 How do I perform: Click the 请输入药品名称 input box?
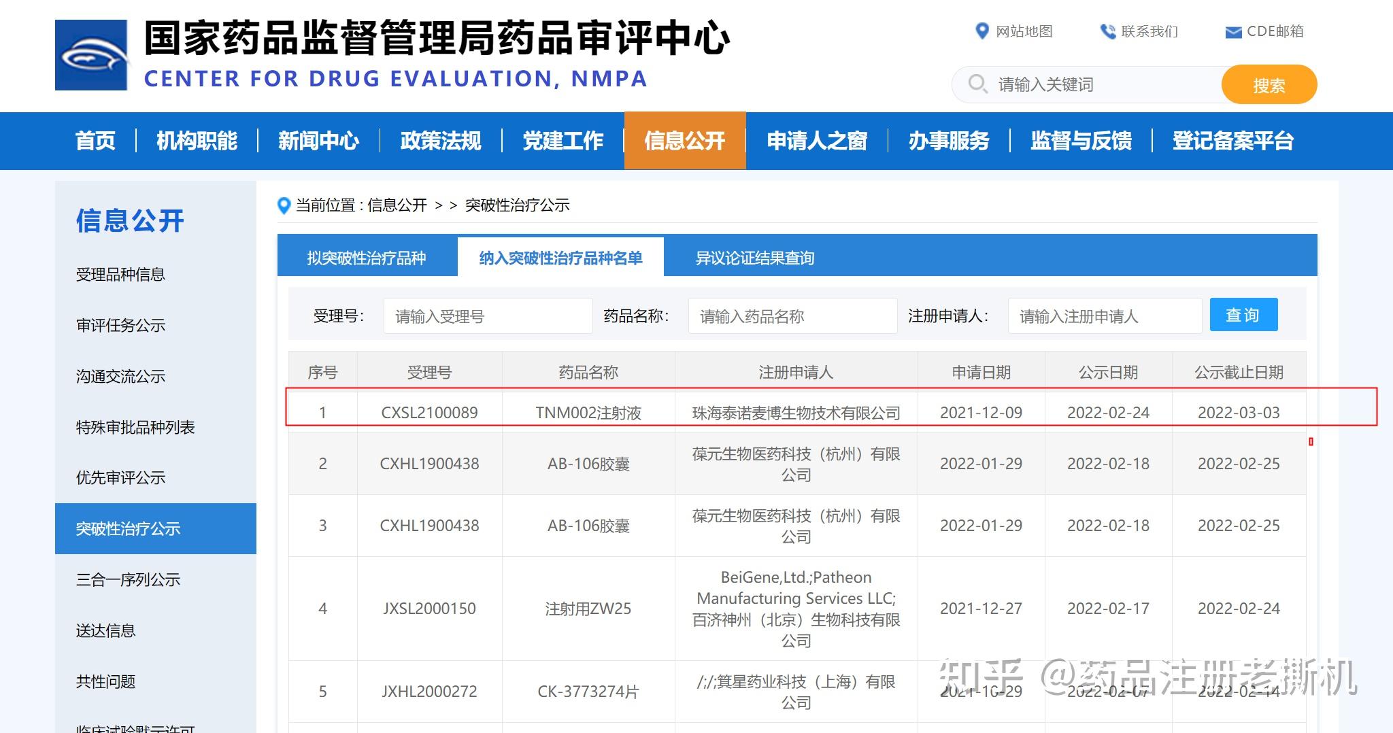pos(792,315)
